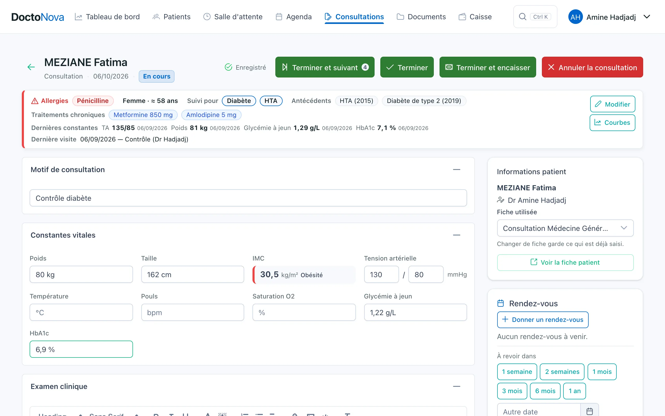Click Terminer et suivant button
The image size is (665, 416).
click(x=325, y=67)
